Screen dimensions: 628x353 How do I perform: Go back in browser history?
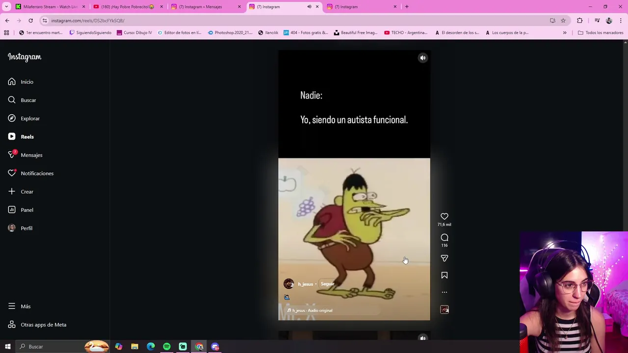point(7,21)
